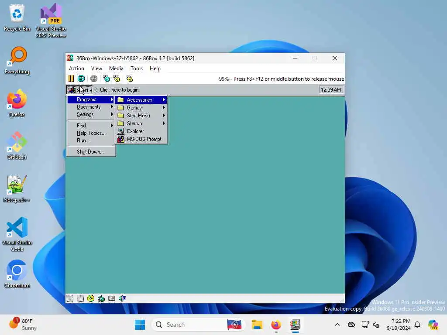Select 86Box icon in the taskbar

[x=296, y=325]
